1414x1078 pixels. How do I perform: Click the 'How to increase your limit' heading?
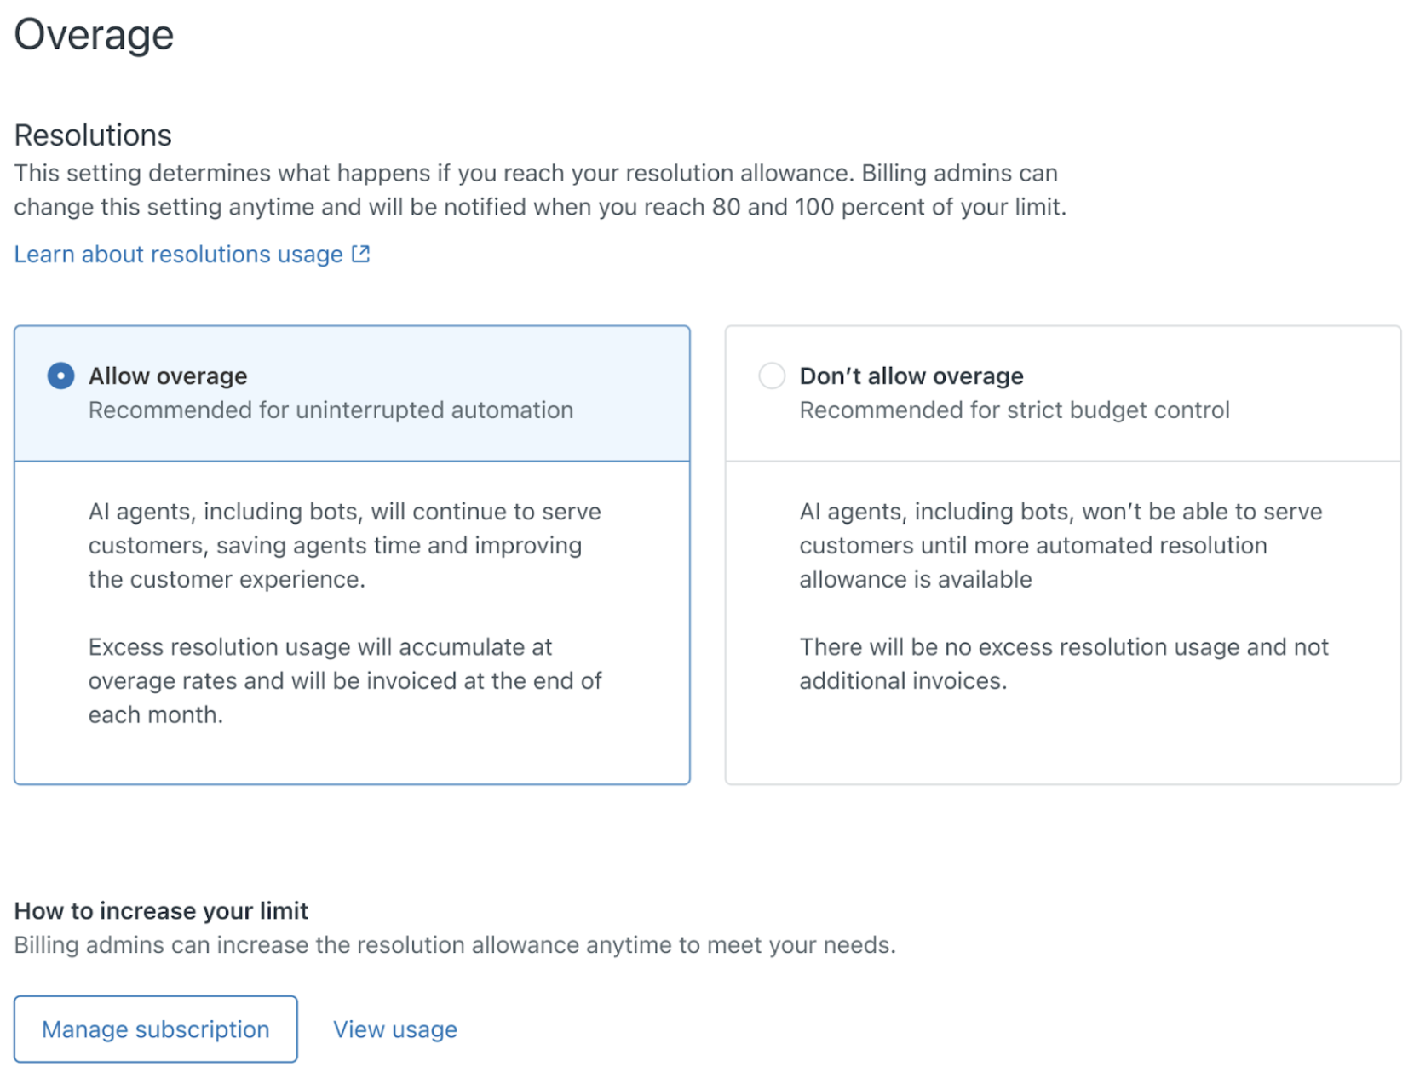[x=161, y=911]
